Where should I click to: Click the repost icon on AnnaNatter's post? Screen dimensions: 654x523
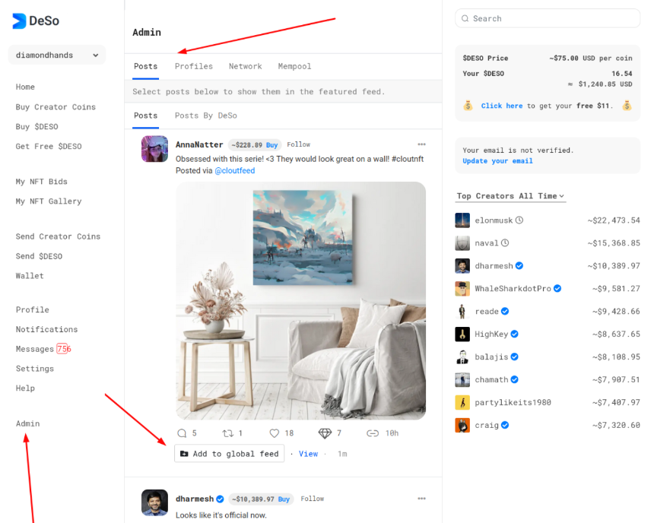coord(227,433)
